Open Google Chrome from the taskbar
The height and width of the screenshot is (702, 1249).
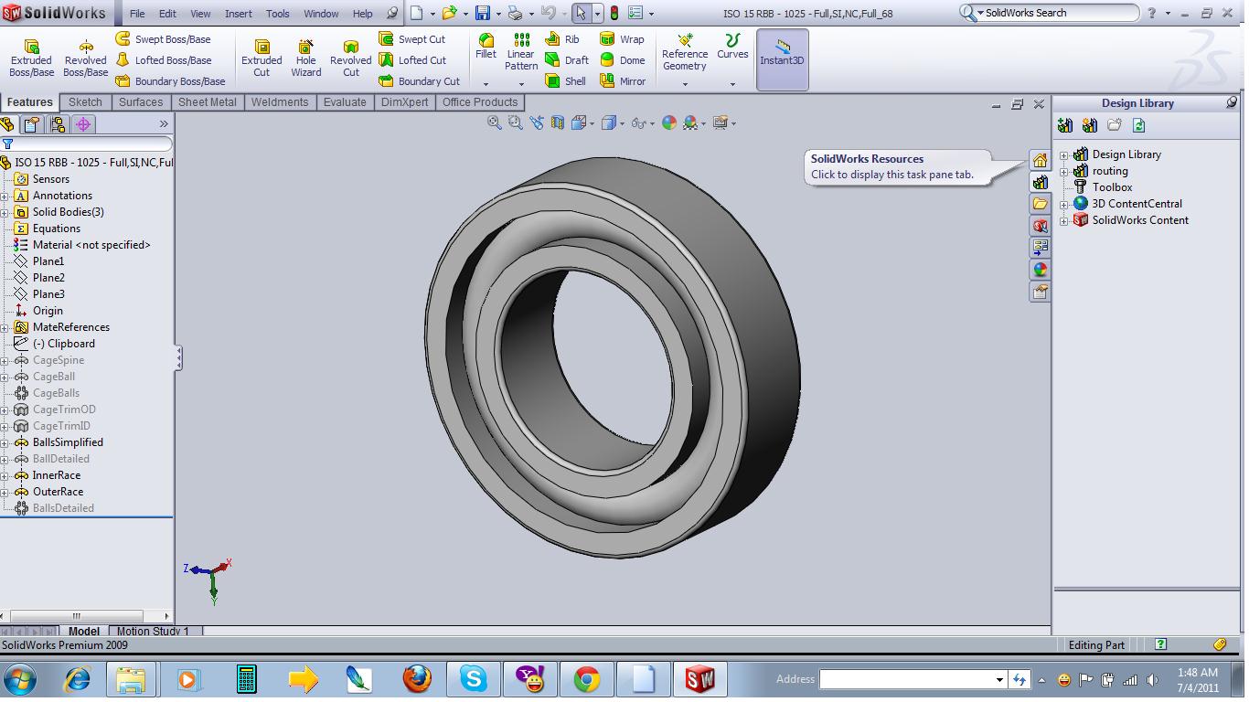(586, 679)
